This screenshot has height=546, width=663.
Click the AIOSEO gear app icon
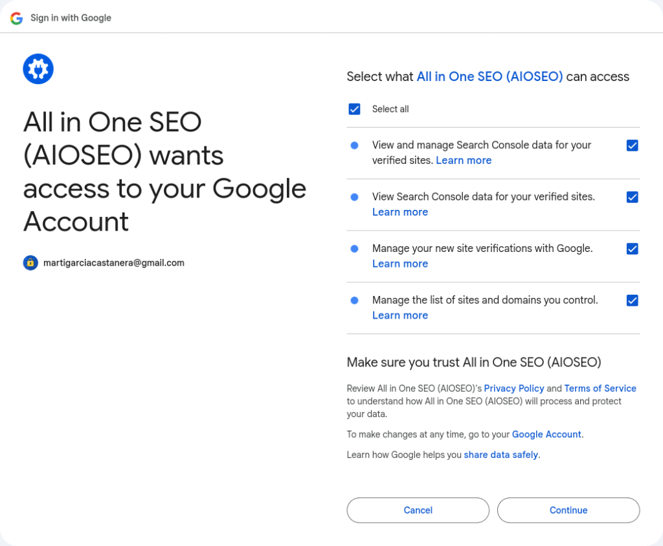[38, 69]
